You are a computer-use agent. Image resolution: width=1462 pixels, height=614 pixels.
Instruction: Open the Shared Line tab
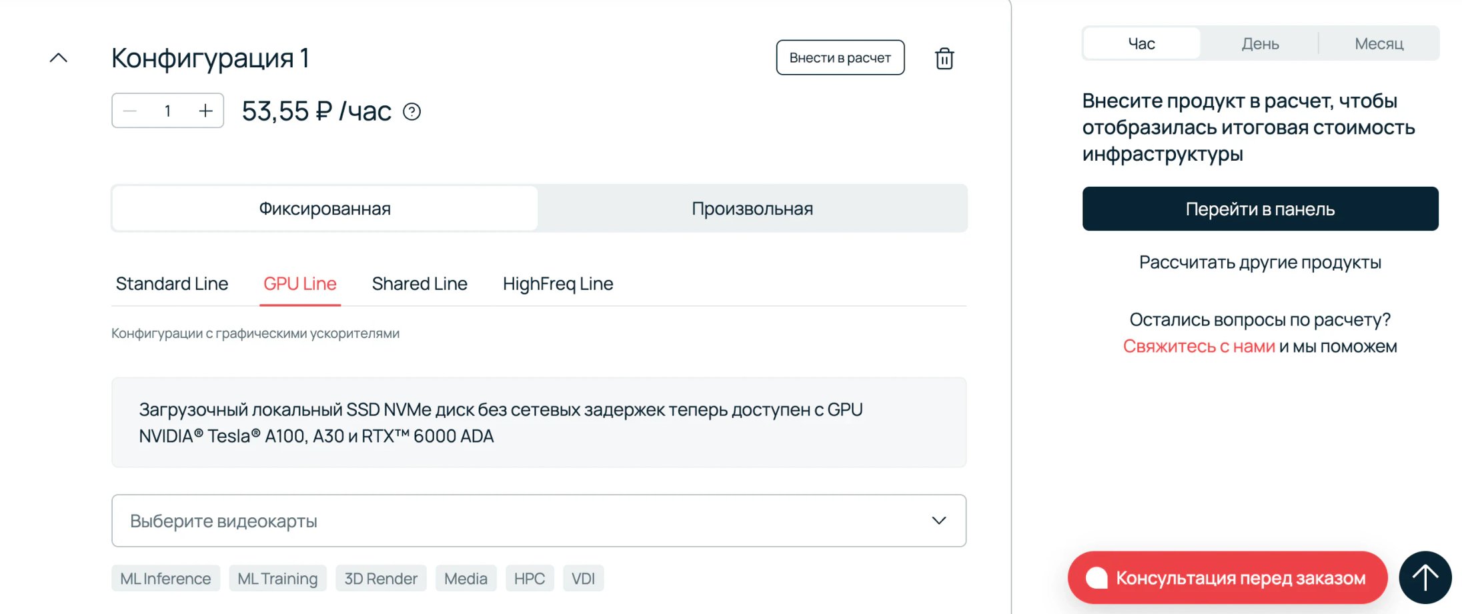420,284
